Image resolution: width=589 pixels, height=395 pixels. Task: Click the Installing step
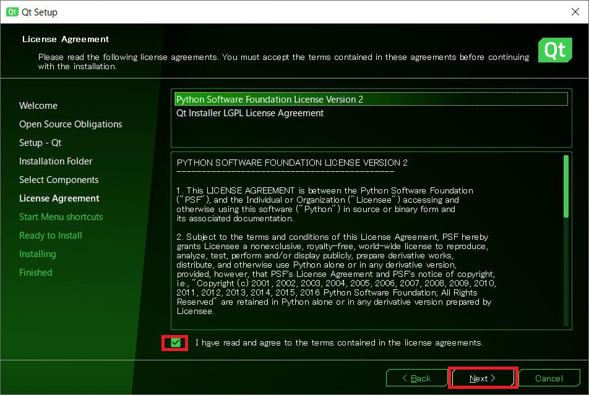click(38, 254)
